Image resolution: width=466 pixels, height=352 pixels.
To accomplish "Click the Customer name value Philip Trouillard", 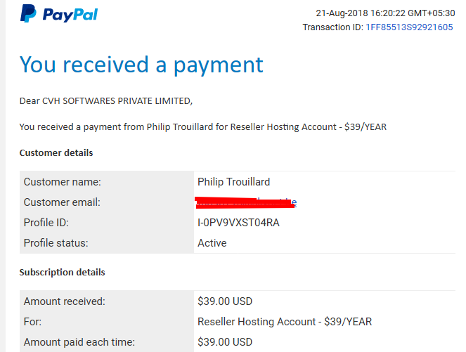I will (x=233, y=182).
